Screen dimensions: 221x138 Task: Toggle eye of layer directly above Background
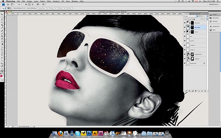coord(185,59)
